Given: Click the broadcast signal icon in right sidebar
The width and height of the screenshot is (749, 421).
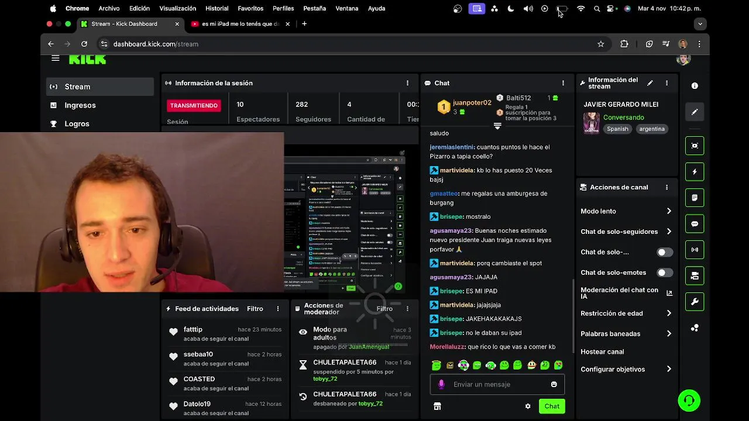Looking at the screenshot, I should [695, 250].
